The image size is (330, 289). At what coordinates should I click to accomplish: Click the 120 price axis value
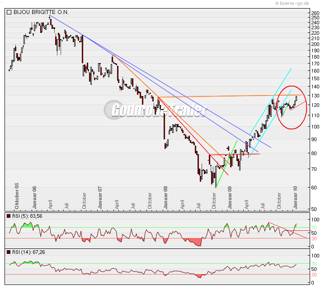[x=315, y=105]
